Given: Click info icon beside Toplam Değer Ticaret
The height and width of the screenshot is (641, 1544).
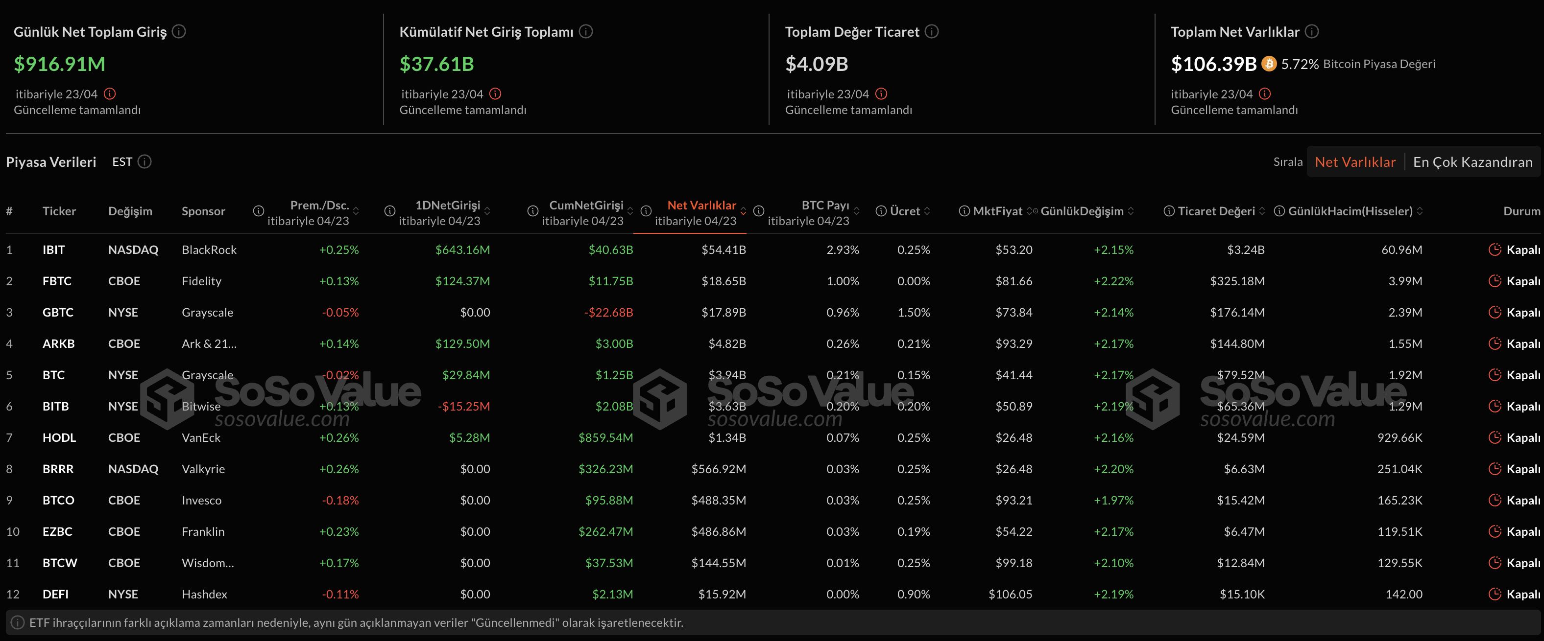Looking at the screenshot, I should click(x=931, y=31).
